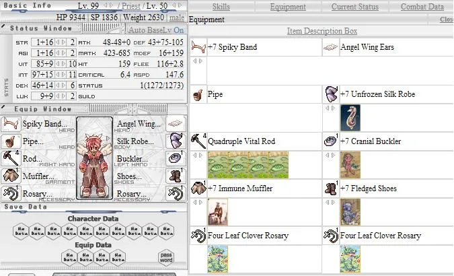
Task: Select the Shoes icon in Equip Window
Action: tap(174, 176)
